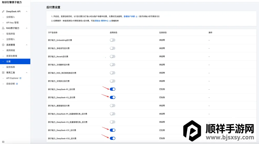Click external-link icon beside 自助诊断

pos(17,84)
